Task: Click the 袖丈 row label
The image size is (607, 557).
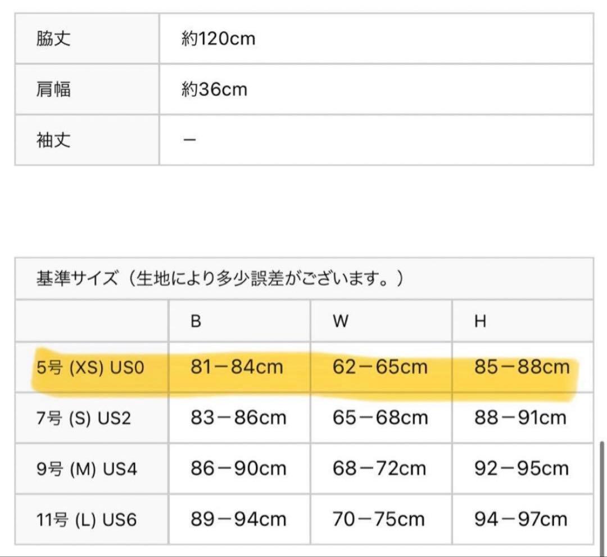Action: pos(54,140)
